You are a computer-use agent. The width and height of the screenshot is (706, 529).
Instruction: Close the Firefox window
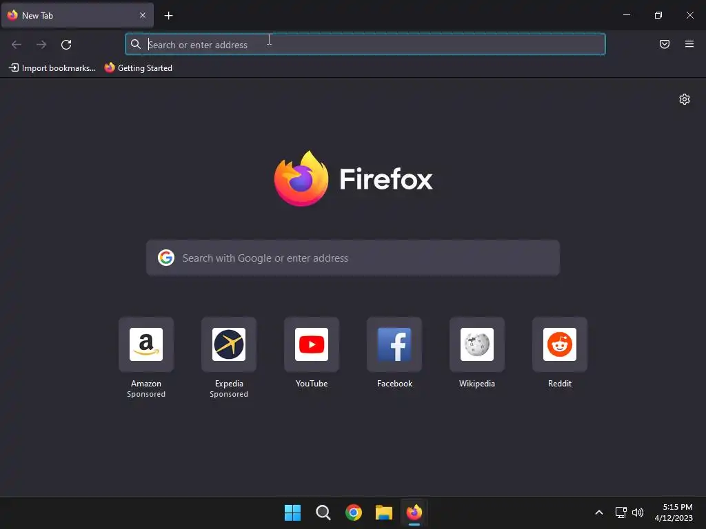tap(689, 15)
